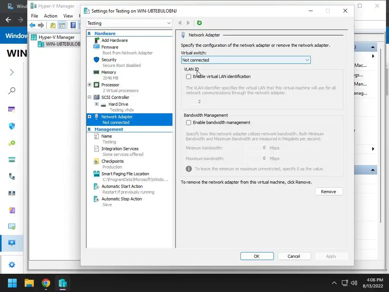The width and height of the screenshot is (389, 292).
Task: Click the Processor chip icon
Action: tap(96, 85)
